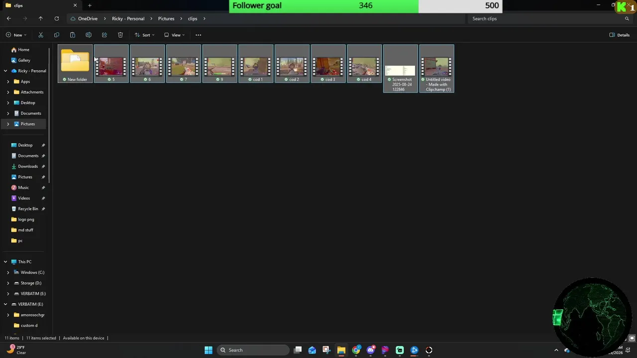Open pinned Videos folder
This screenshot has height=358, width=637.
[24, 198]
